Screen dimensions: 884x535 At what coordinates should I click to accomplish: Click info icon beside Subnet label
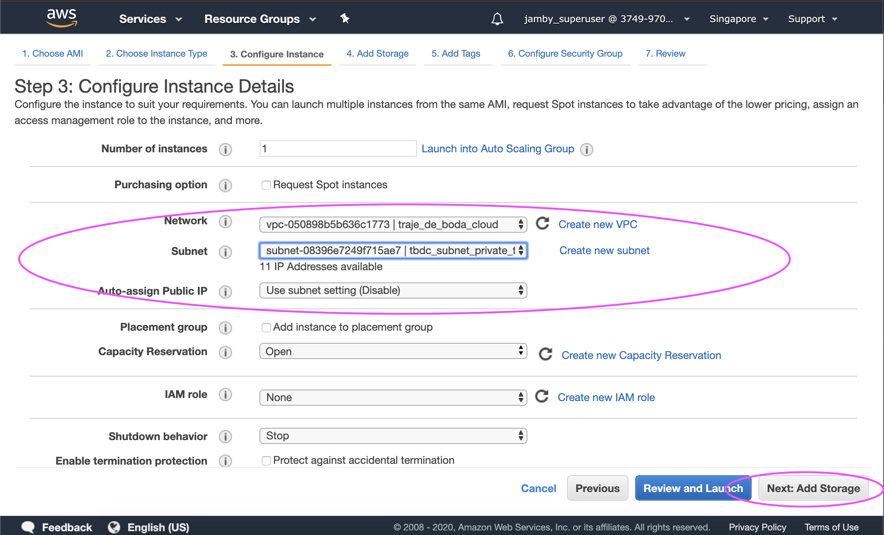[x=225, y=252]
